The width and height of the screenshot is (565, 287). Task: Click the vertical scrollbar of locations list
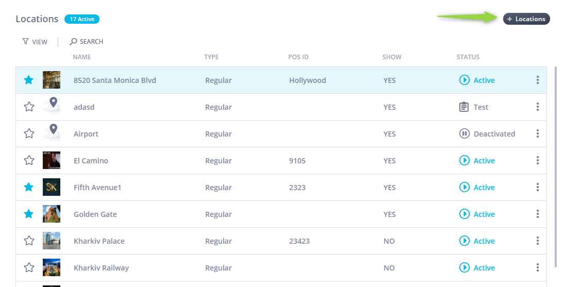tap(555, 165)
